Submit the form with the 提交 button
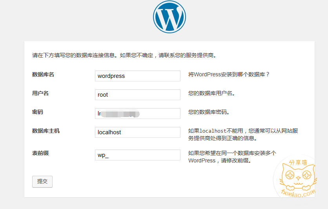The image size is (328, 209). (x=42, y=182)
